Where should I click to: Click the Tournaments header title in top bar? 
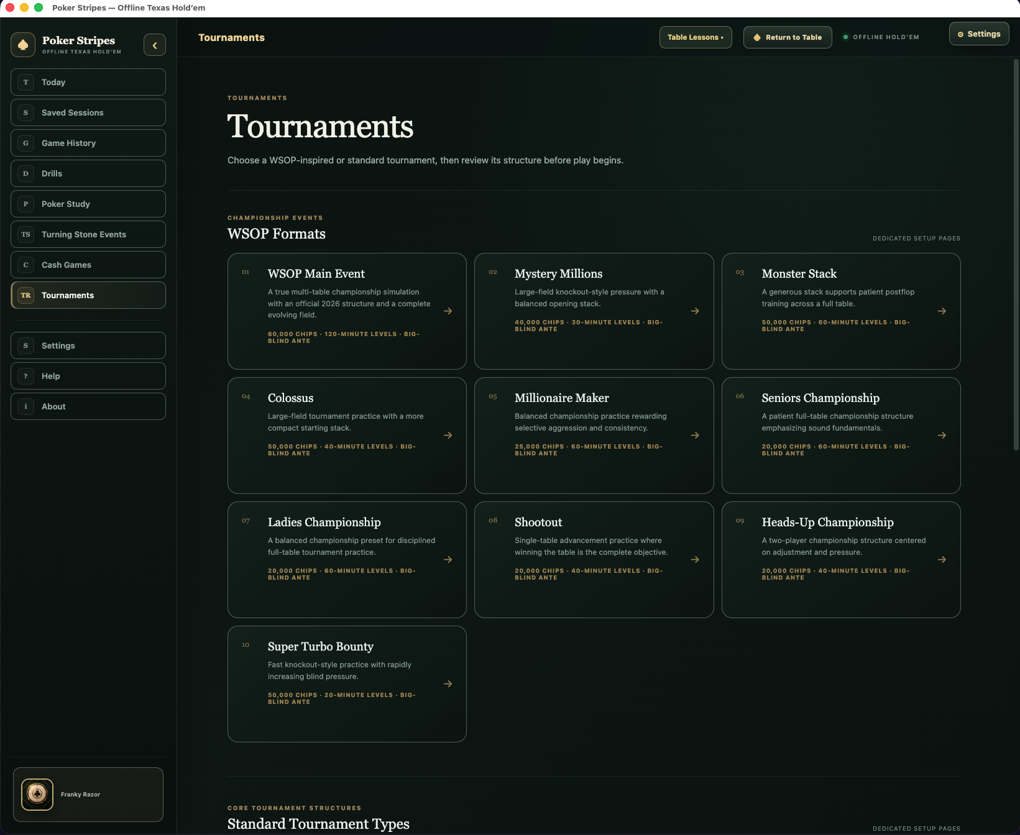pos(231,38)
